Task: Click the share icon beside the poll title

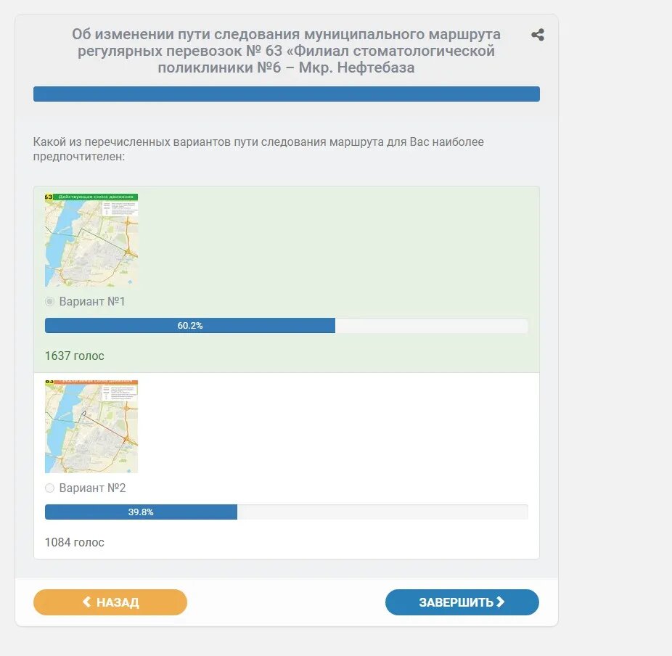Action: (x=538, y=35)
